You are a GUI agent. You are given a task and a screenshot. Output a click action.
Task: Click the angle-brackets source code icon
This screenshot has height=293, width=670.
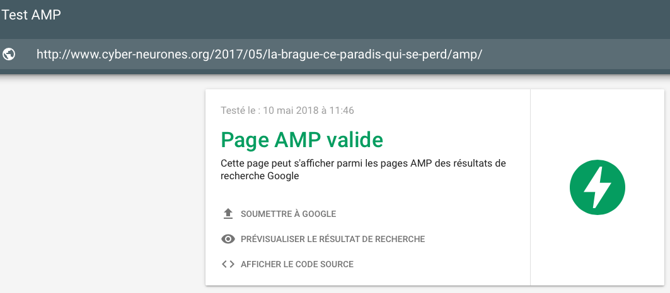228,264
